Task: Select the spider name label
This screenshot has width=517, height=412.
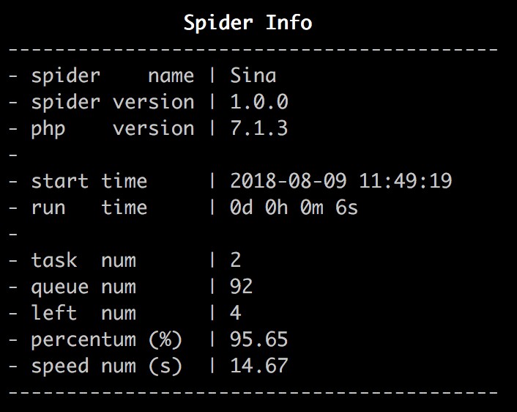Action: (113, 76)
